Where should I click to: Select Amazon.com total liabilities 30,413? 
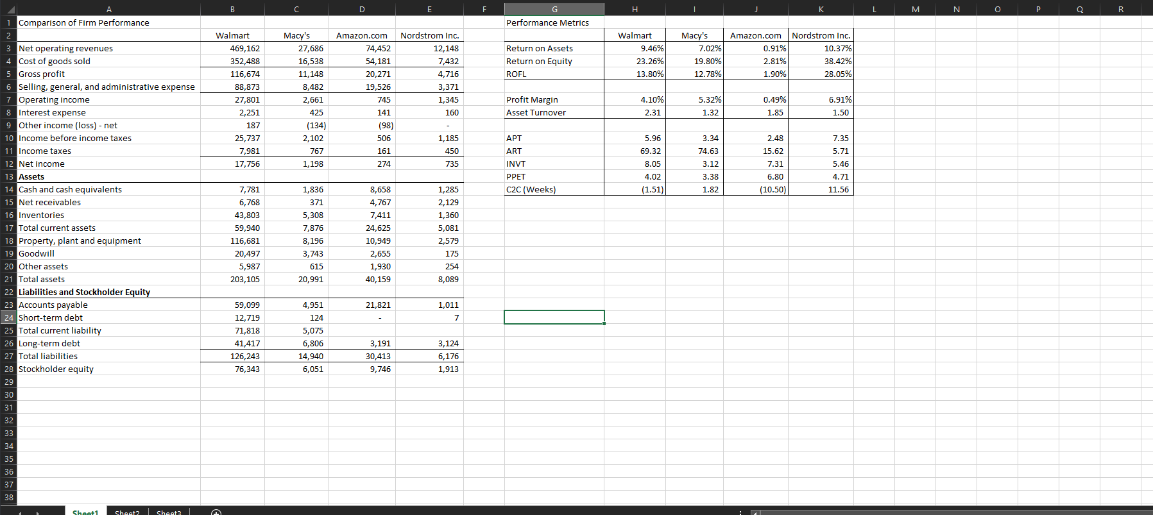pos(362,356)
